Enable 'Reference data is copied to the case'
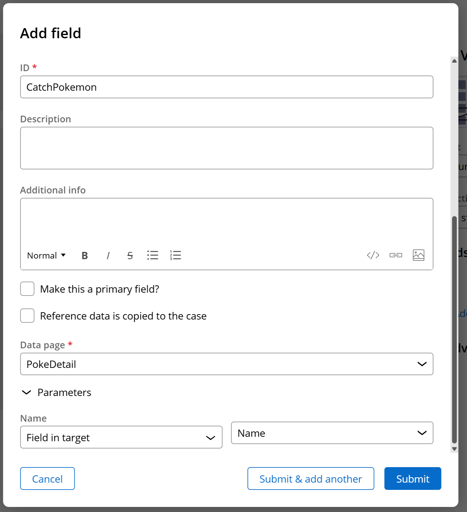Screen dimensions: 467x512 [x=28, y=316]
